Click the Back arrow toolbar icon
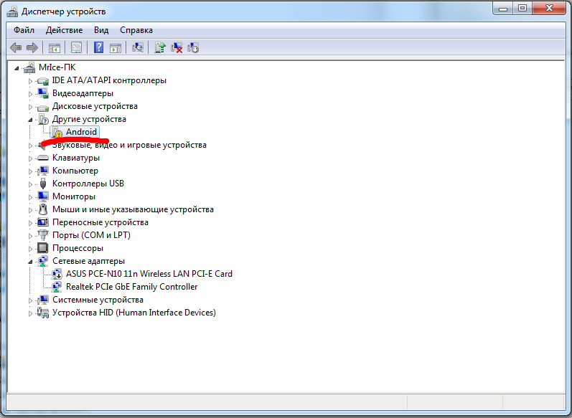The height and width of the screenshot is (418, 572). 16,47
